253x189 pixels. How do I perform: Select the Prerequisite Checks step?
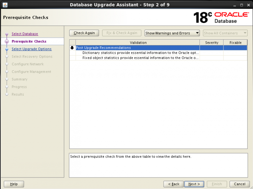[x=29, y=41]
